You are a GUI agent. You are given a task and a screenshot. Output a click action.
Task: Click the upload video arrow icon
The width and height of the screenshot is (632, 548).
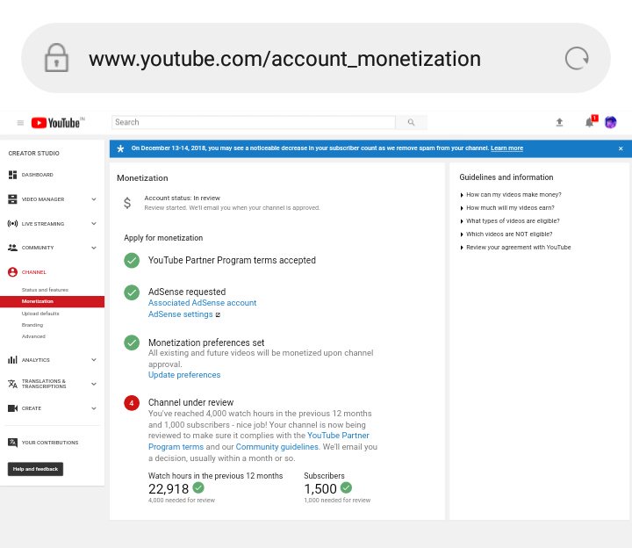559,122
